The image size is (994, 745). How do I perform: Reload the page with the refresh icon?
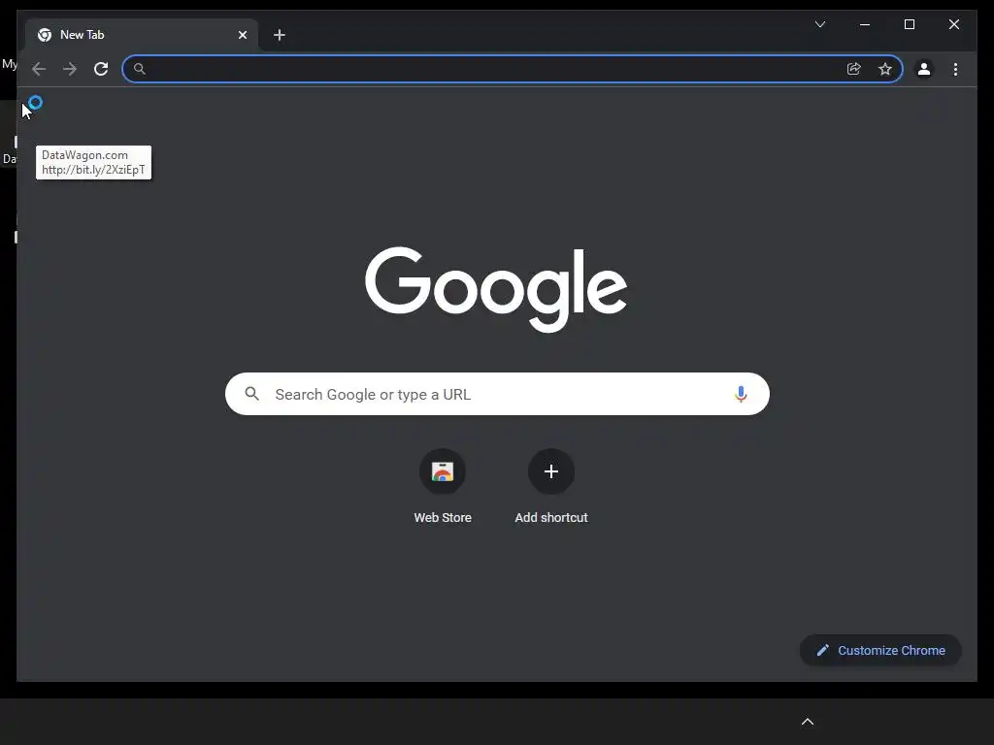[x=101, y=69]
